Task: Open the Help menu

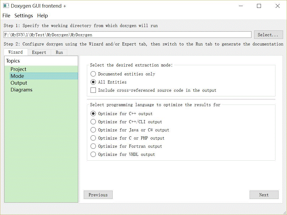Action: click(x=42, y=16)
